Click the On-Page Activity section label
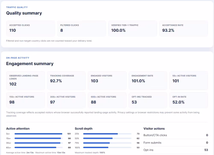The height and width of the screenshot is (155, 214). 18,58
